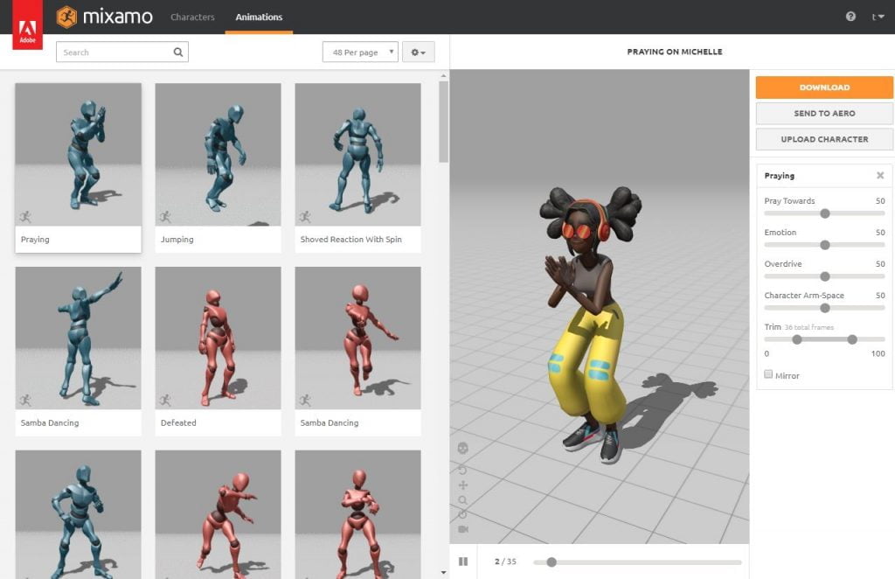Open the help question mark icon
The width and height of the screenshot is (895, 579).
(850, 17)
